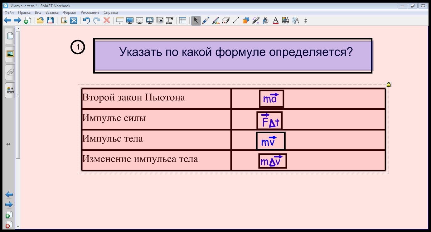Select the formula box 'mv'
This screenshot has width=431, height=232.
pyautogui.click(x=271, y=141)
